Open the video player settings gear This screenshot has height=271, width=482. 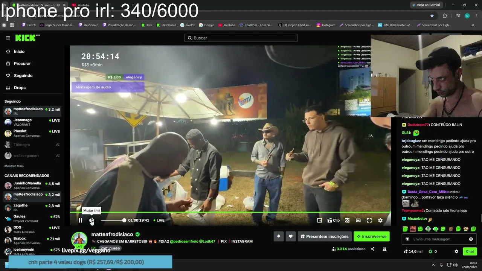(x=380, y=220)
